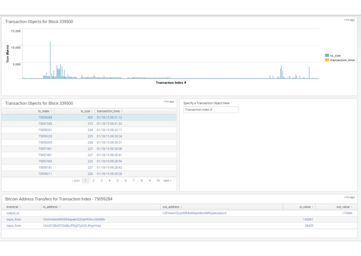
Task: Click input_from cell in the 142061 row
Action: (14, 220)
